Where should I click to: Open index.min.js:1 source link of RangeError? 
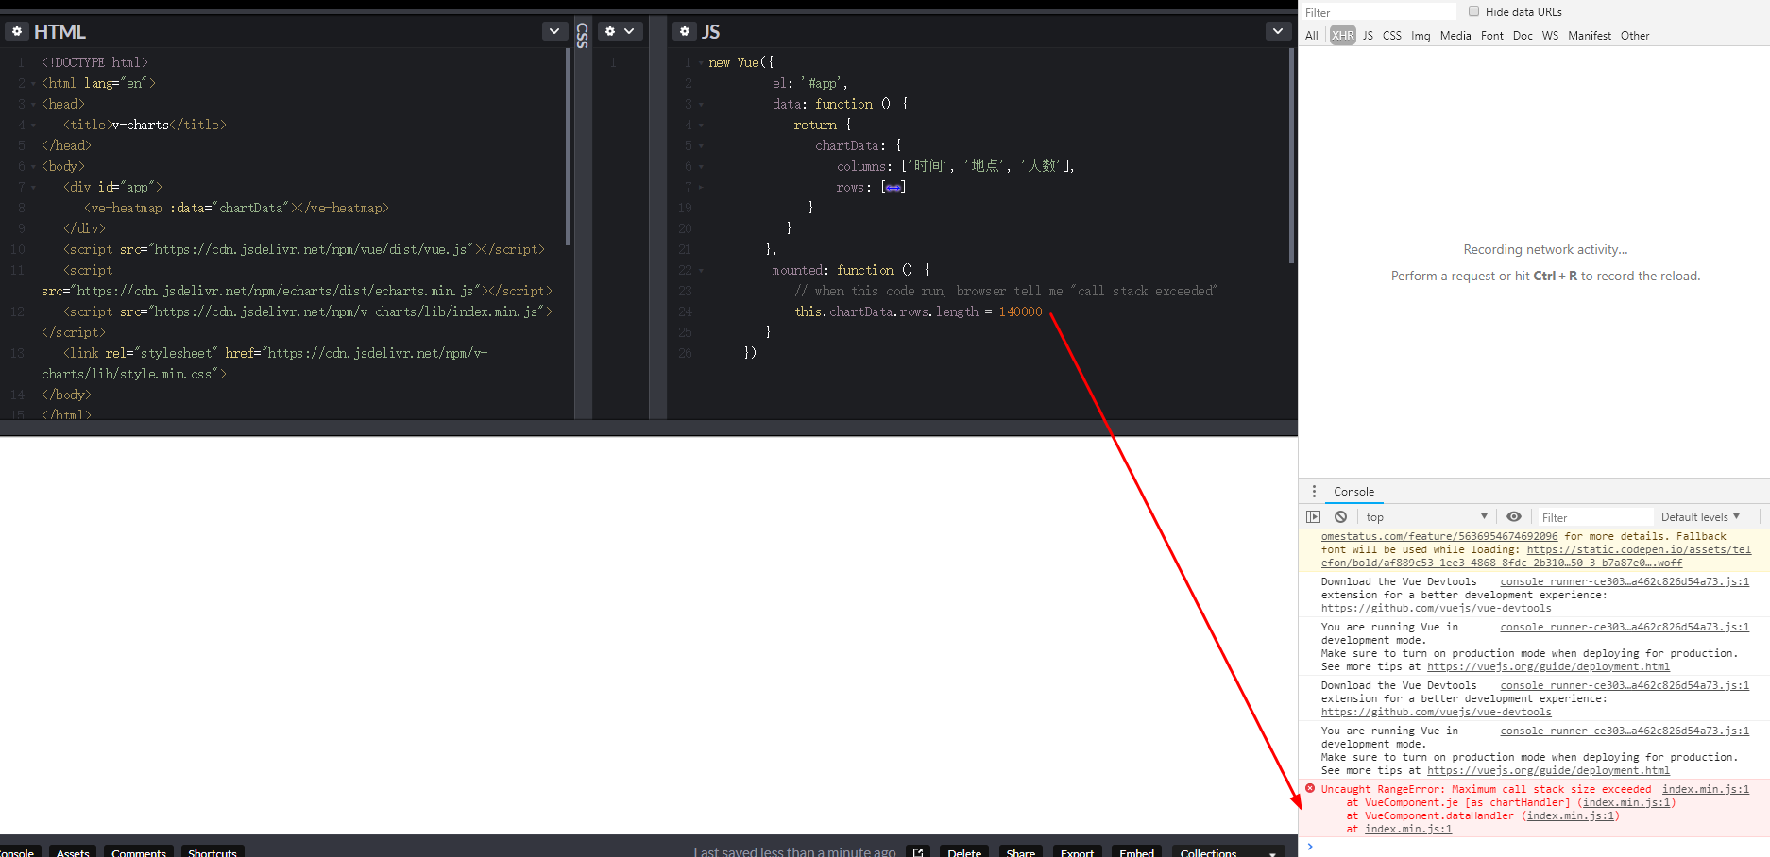pos(1706,789)
